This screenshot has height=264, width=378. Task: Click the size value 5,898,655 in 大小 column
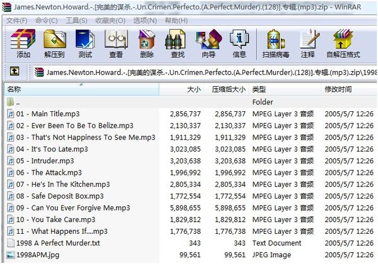pos(185,207)
